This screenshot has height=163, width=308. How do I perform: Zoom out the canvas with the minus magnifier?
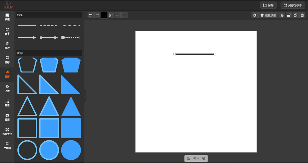[x=188, y=158]
